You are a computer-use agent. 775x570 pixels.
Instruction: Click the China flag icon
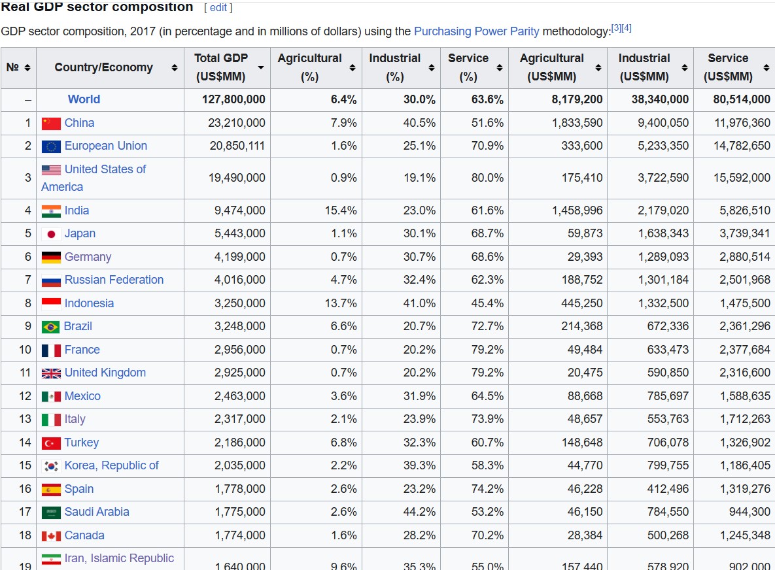tap(51, 124)
